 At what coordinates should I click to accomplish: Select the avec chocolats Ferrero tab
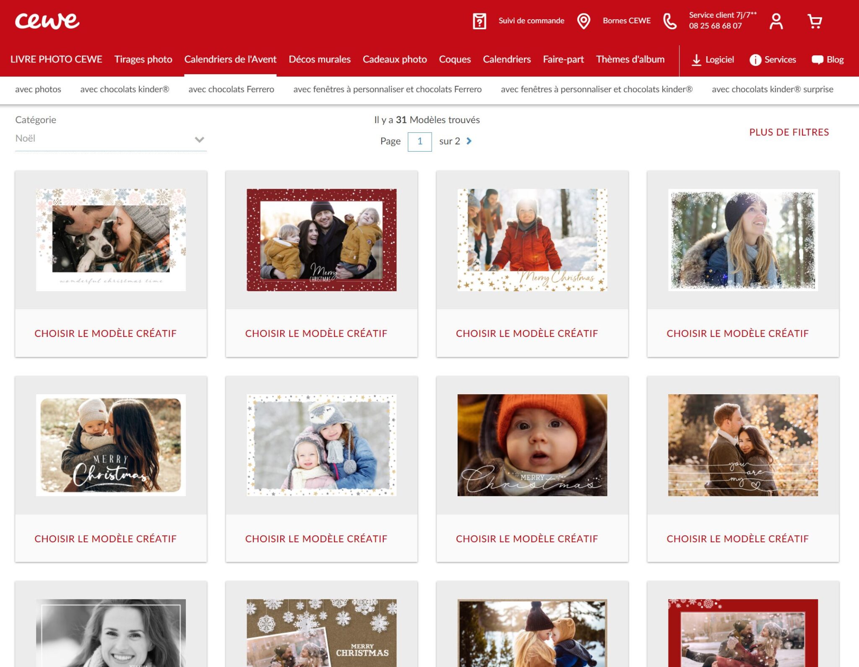point(231,89)
